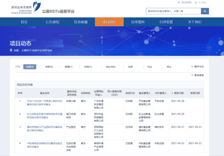Click the Shenzhen Stock Exchange logo

(26, 8)
